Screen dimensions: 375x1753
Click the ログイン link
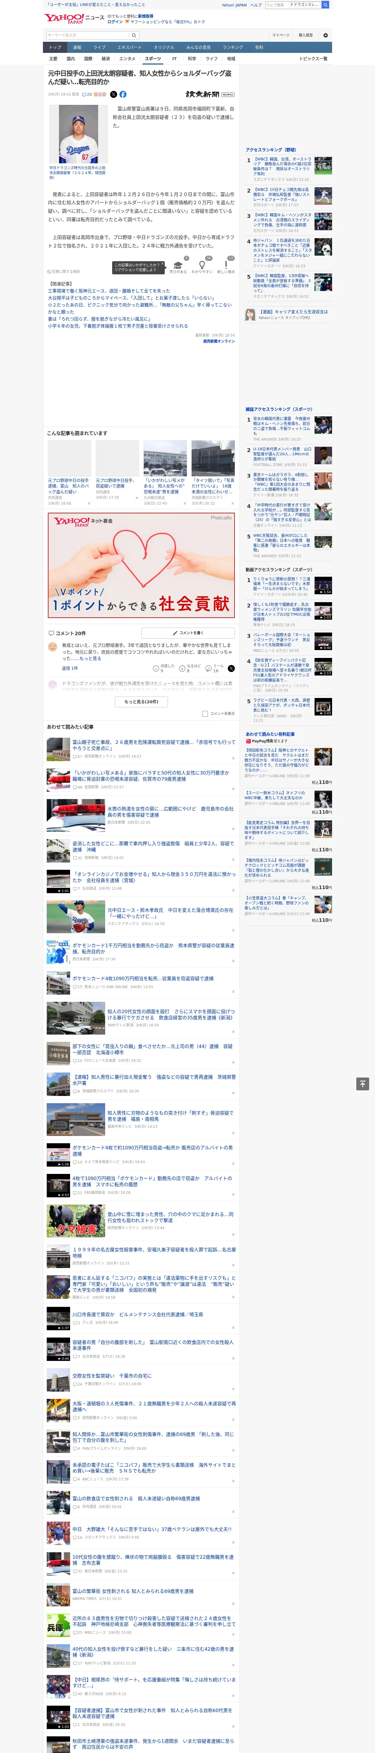point(115,22)
